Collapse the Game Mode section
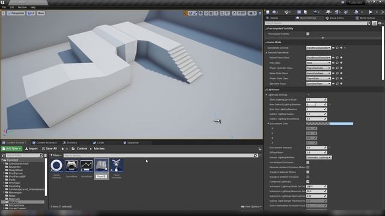 266,43
